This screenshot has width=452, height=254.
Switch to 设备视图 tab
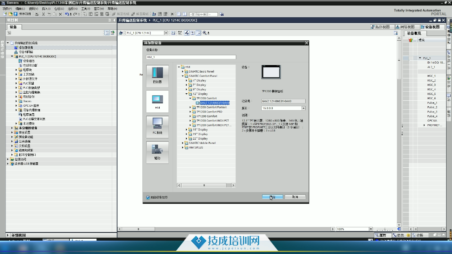[x=430, y=27]
